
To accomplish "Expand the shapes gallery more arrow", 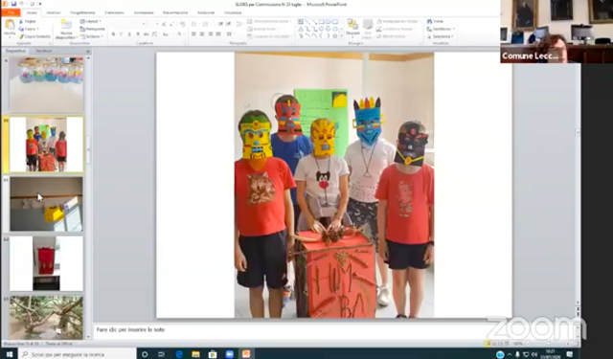I will (342, 36).
